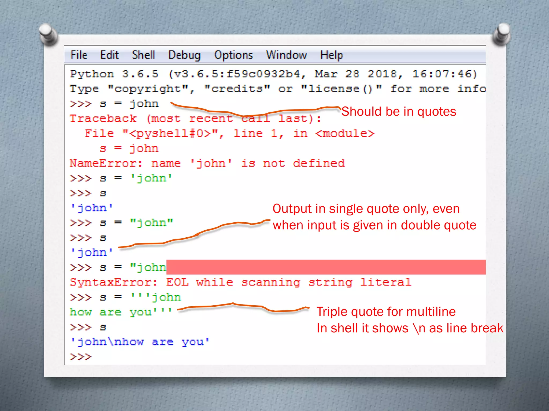The height and width of the screenshot is (411, 549).
Task: Open the Edit menu
Action: click(109, 55)
